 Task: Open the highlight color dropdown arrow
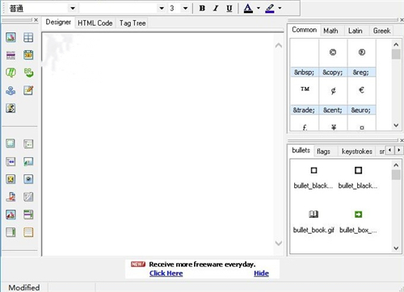280,8
